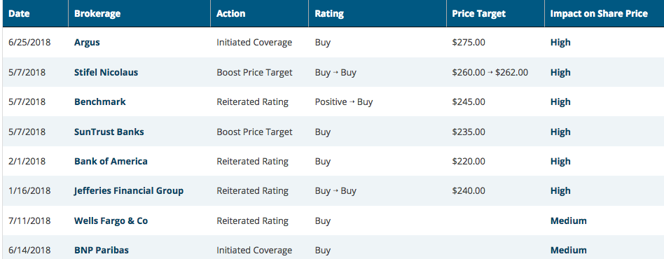Click Boost Price Target in Stifel Nicolaus row
This screenshot has width=664, height=259.
point(254,72)
